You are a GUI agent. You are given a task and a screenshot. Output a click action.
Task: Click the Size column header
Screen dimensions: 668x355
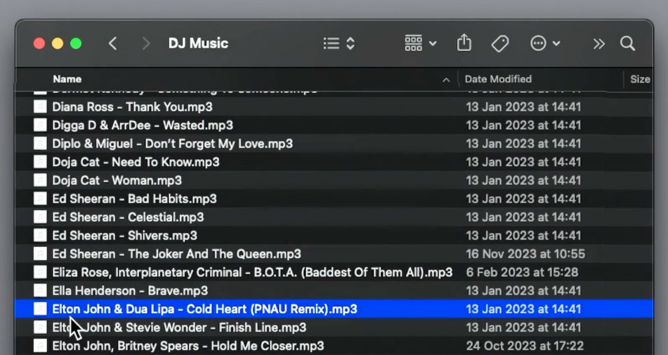click(640, 79)
